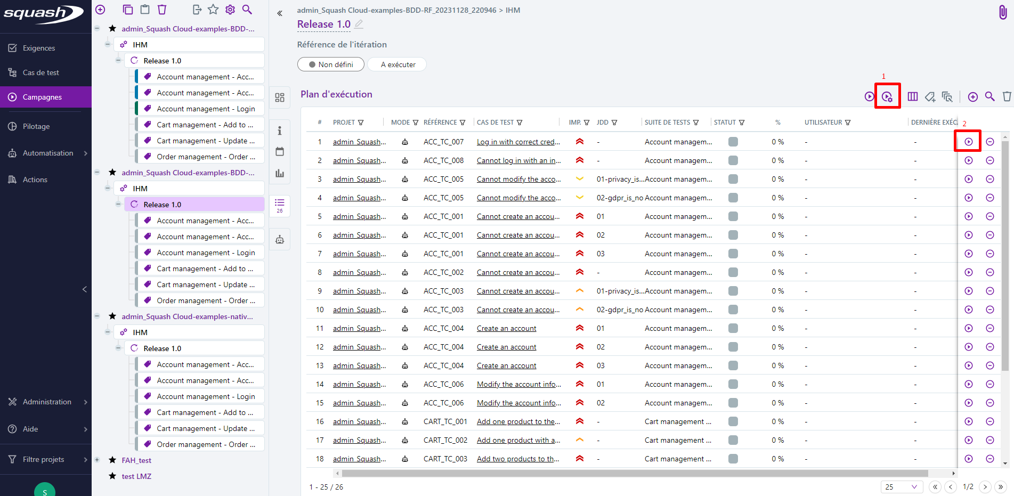Click the status square of row 16
The image size is (1014, 496).
(733, 421)
